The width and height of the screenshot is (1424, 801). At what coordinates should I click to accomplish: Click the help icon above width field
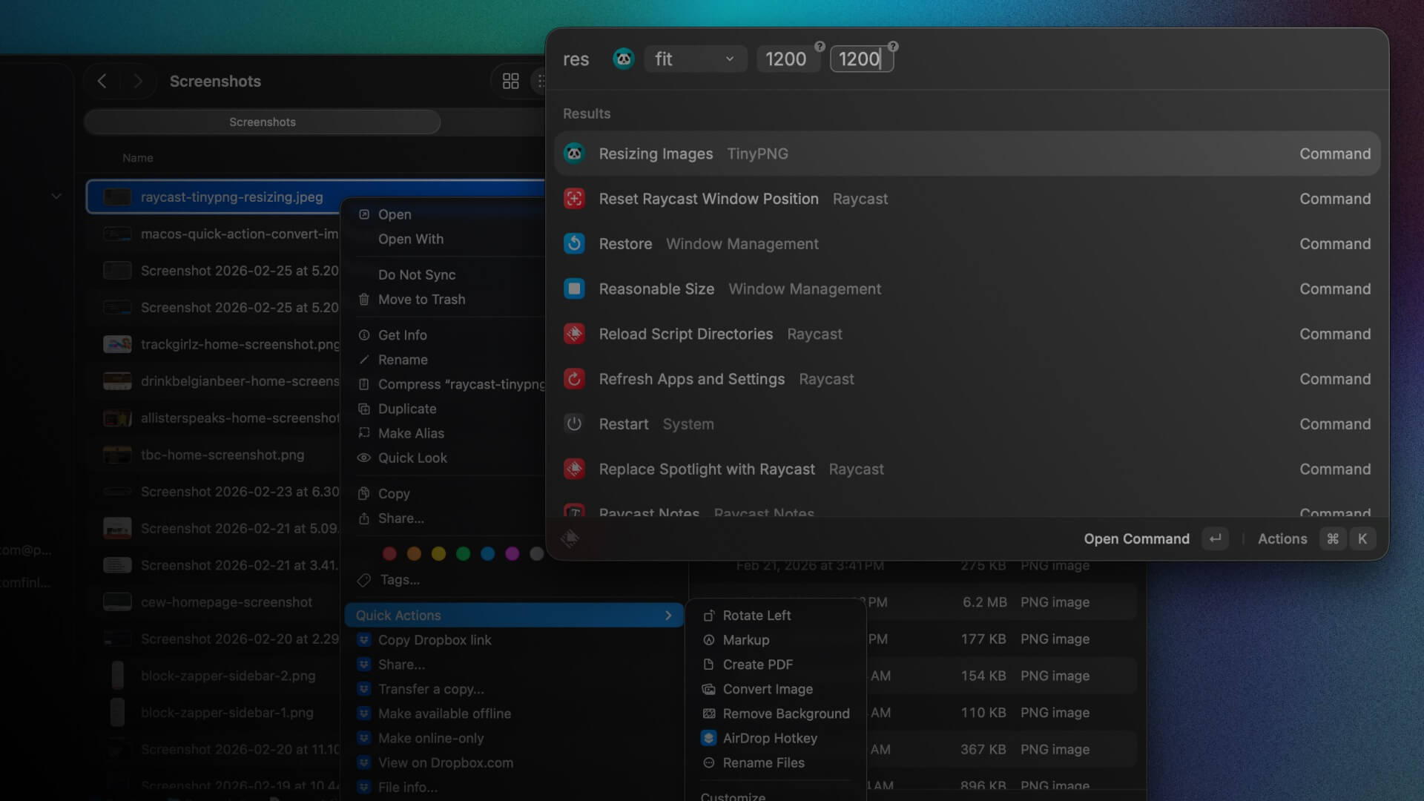click(x=820, y=46)
